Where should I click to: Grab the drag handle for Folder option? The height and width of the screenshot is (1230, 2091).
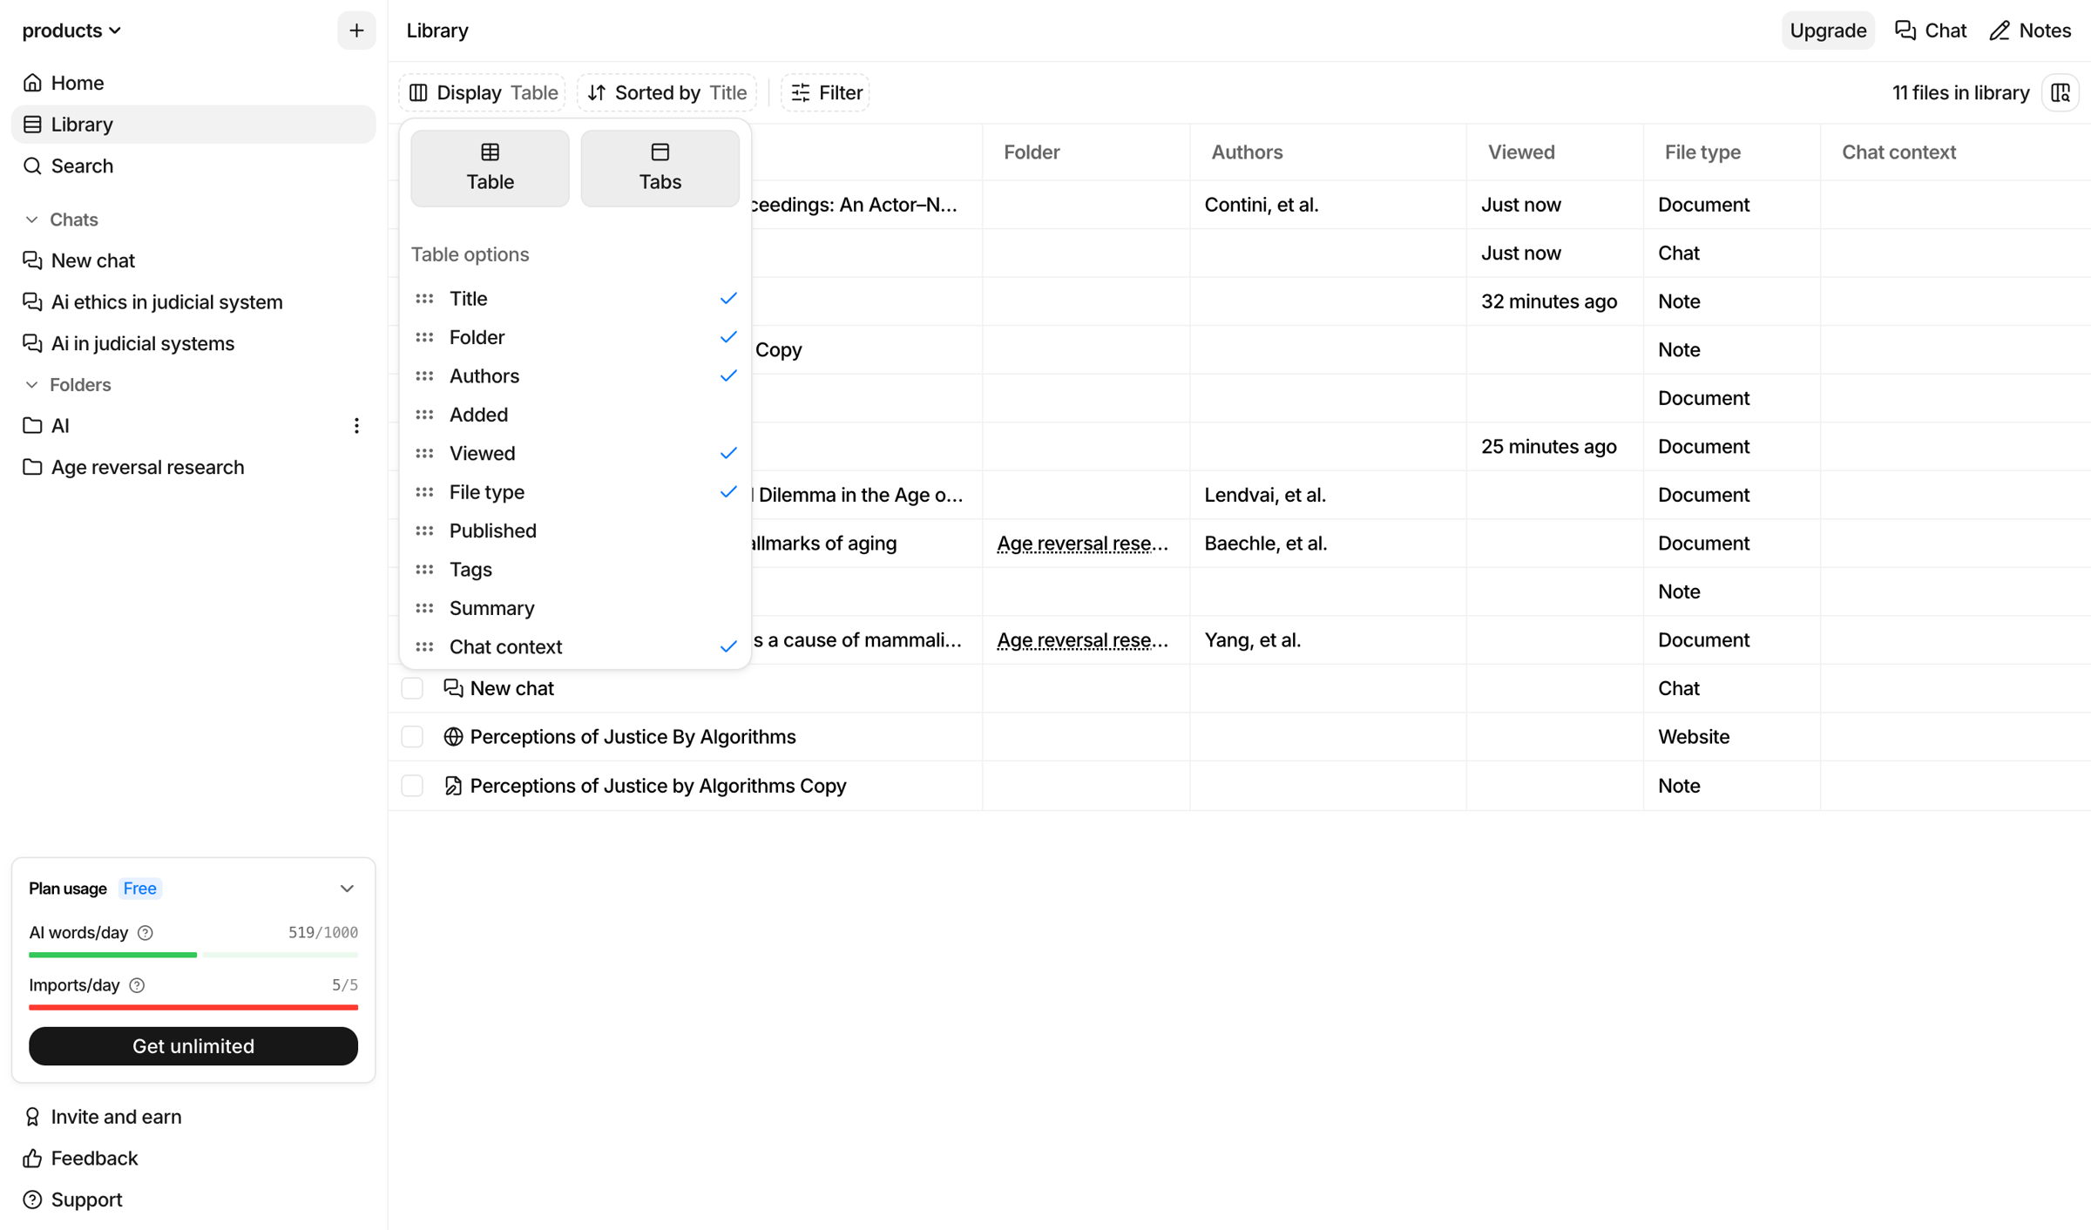tap(424, 337)
